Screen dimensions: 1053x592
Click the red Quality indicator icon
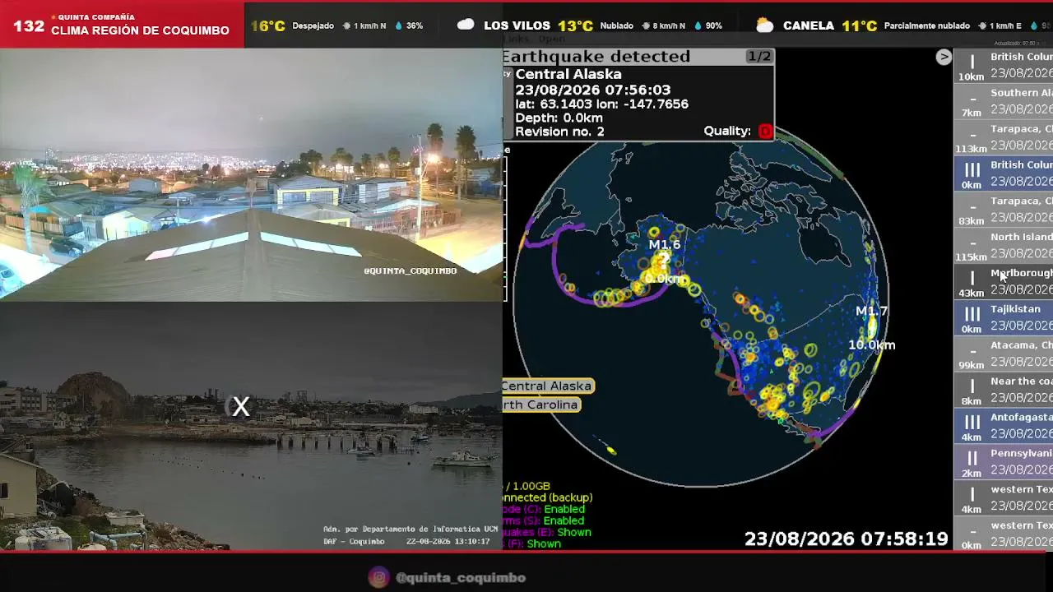765,131
